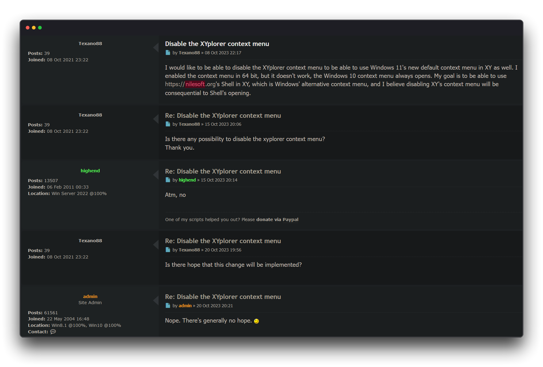Click post icon on the 08 Oct 2023 22:17 post
The image size is (543, 367).
168,53
